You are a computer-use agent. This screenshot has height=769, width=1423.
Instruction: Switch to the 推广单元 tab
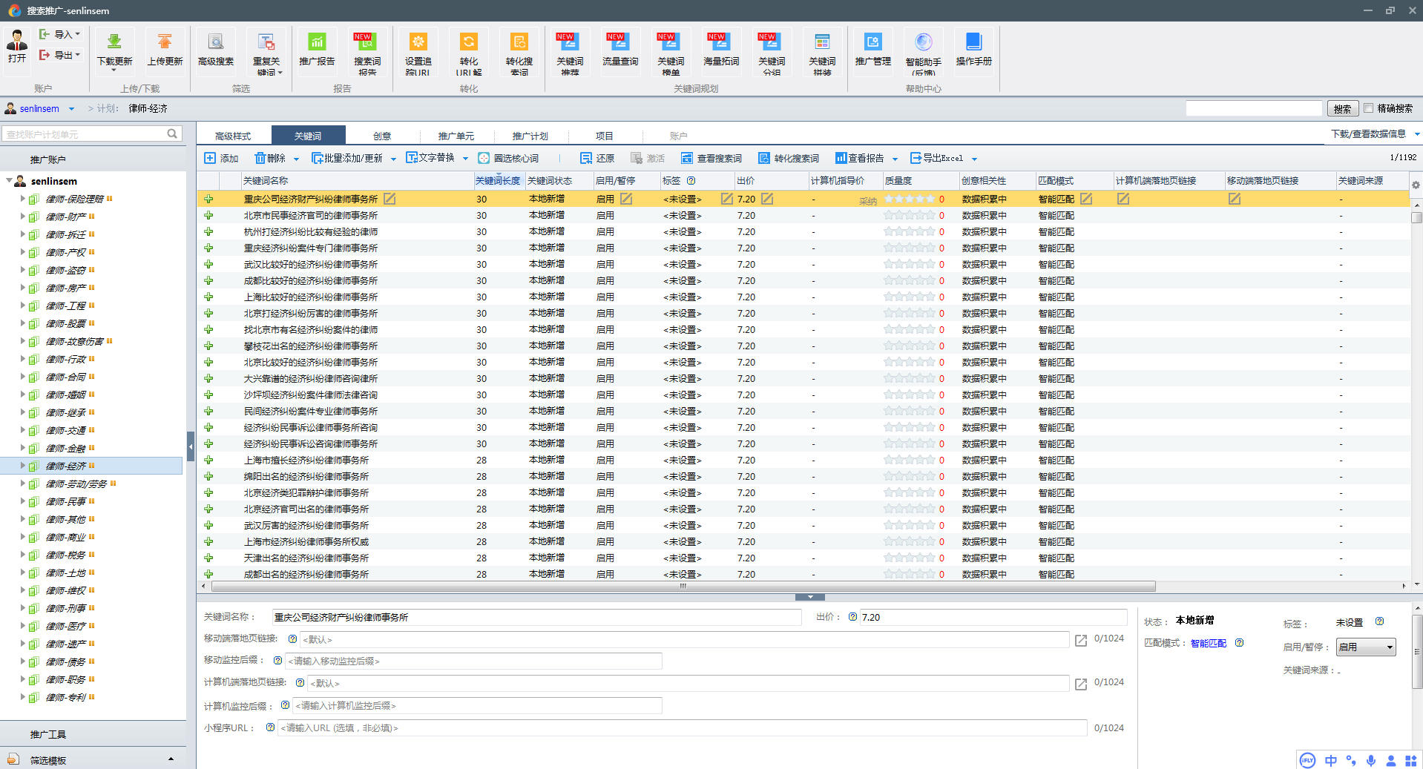[x=456, y=136]
